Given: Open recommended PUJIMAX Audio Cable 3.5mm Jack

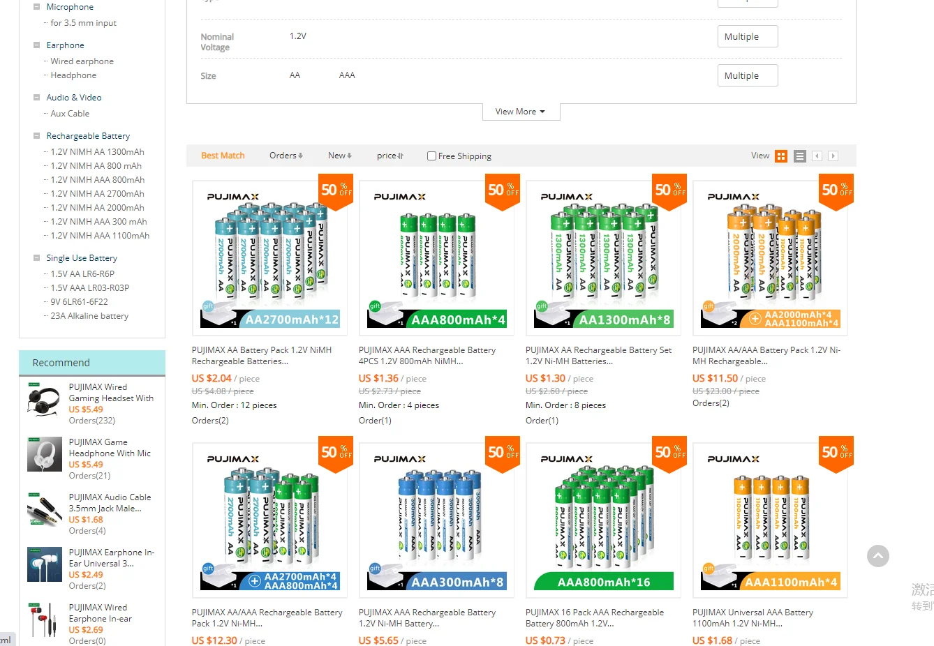Looking at the screenshot, I should 110,503.
